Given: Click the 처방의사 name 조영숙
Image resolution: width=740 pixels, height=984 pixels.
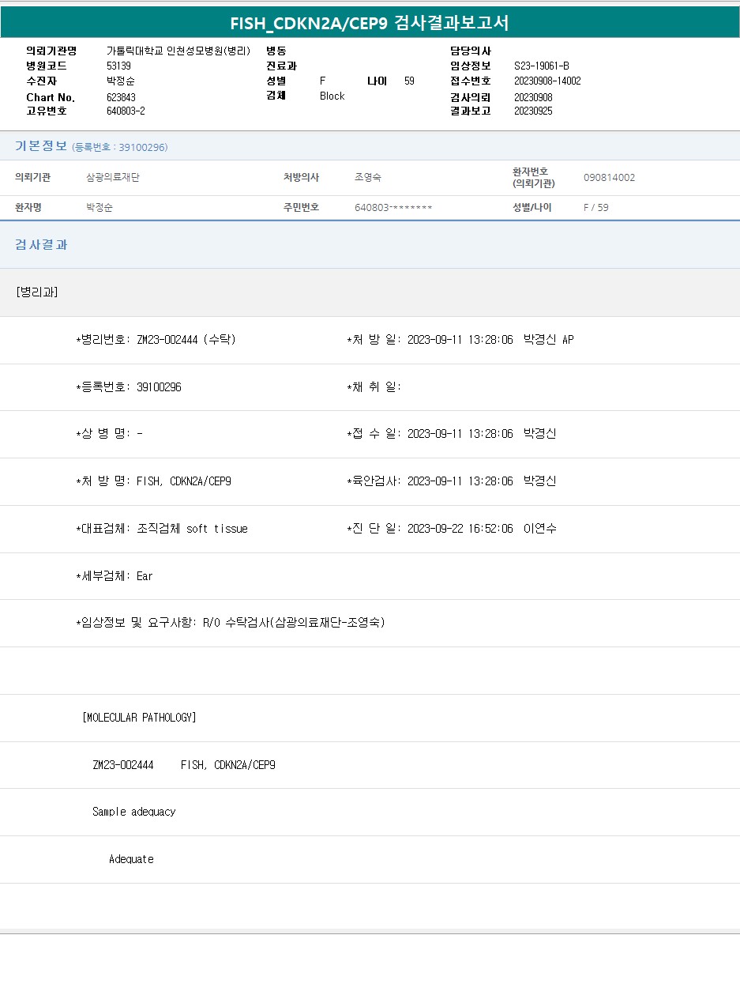Looking at the screenshot, I should (367, 178).
